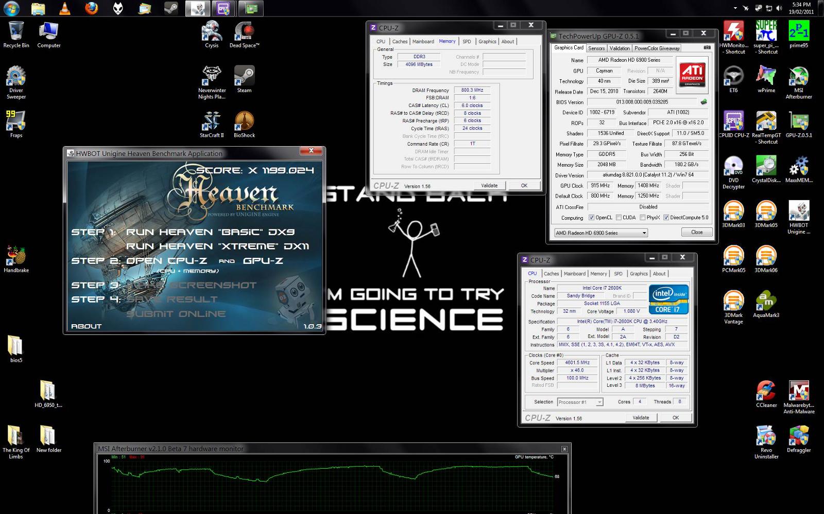Image resolution: width=824 pixels, height=514 pixels.
Task: Launch super_pi shortcut icon
Action: (x=766, y=37)
